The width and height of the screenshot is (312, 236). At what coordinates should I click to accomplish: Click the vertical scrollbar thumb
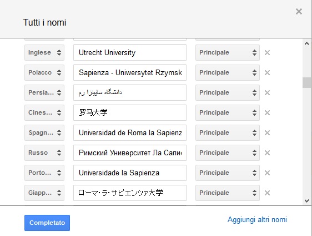(306, 82)
